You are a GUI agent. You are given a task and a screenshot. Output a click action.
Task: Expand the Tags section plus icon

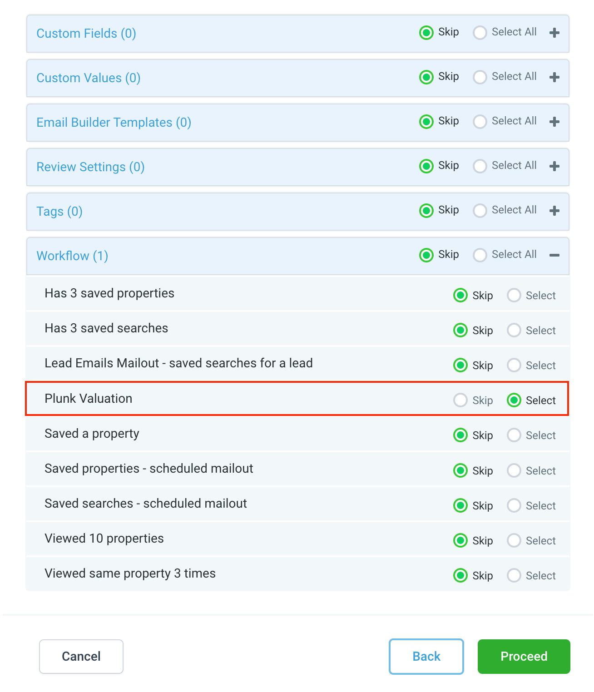click(x=554, y=211)
